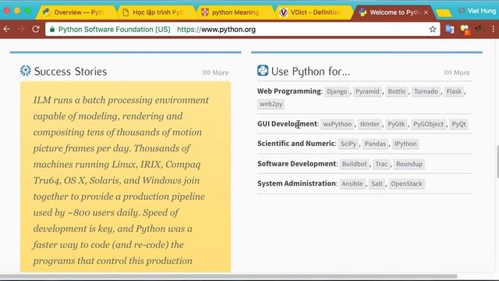
Task: Open the Roundup link
Action: point(409,164)
